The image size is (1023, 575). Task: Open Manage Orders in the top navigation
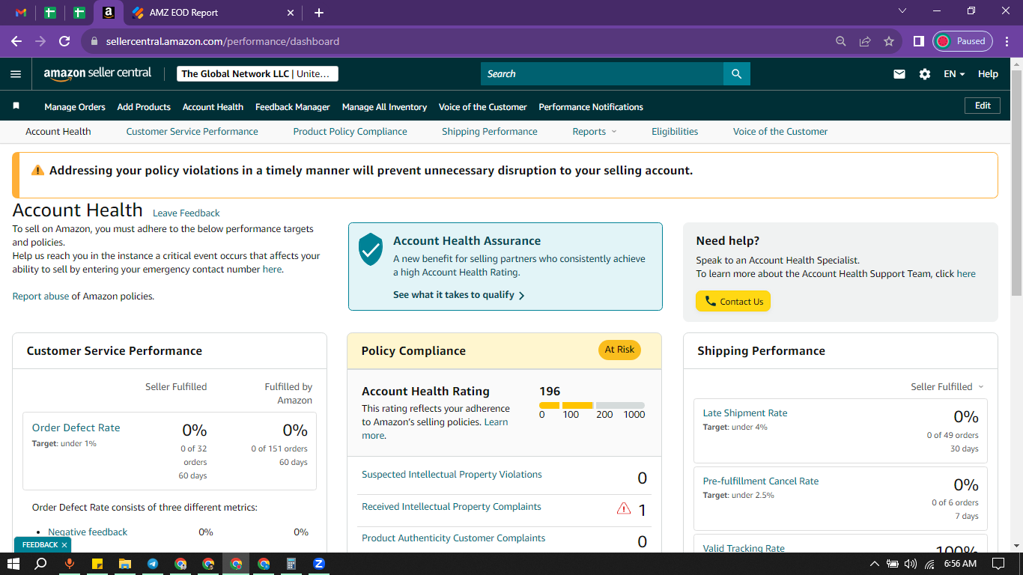point(75,107)
